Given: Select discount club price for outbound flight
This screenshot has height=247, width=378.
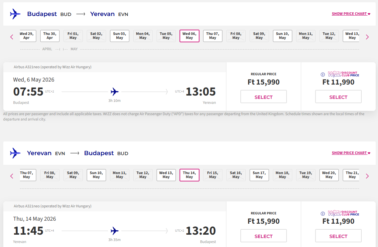Looking at the screenshot, I should [338, 97].
